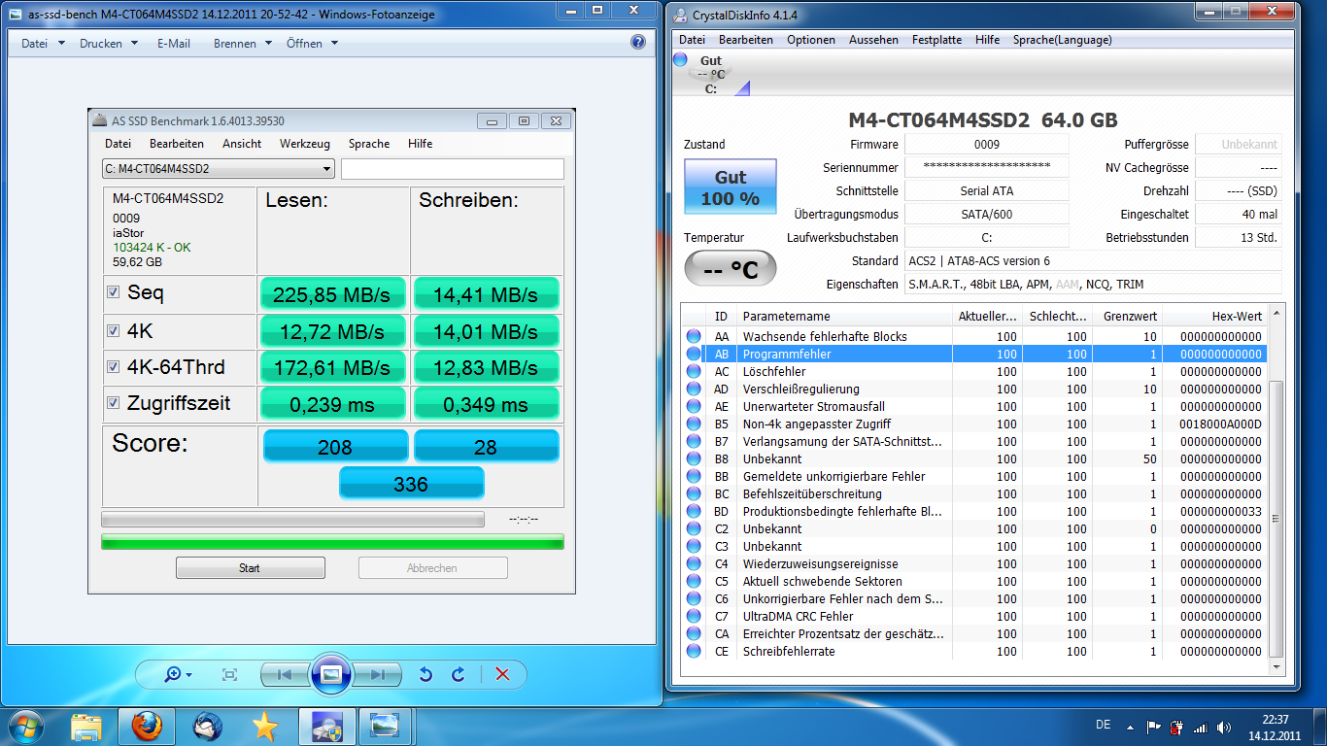Click the DE language indicator in taskbar
Screen dimensions: 1327x746
pos(1103,725)
